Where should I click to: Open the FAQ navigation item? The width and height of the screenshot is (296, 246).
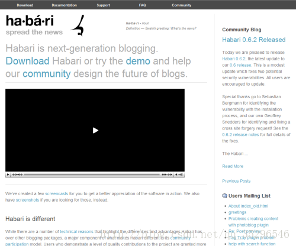pos(142,5)
